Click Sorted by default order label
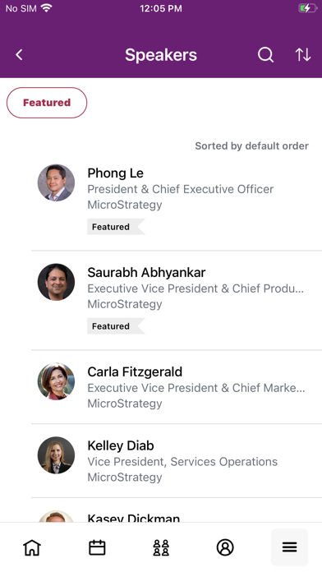322x572 pixels. [251, 146]
